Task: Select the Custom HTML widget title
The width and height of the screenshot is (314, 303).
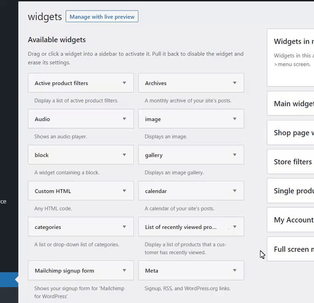Action: coord(53,191)
